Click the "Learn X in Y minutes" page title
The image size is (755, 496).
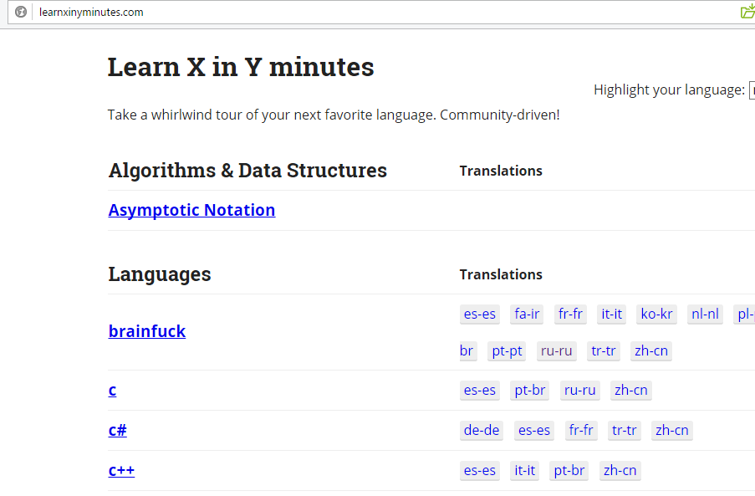click(x=241, y=67)
